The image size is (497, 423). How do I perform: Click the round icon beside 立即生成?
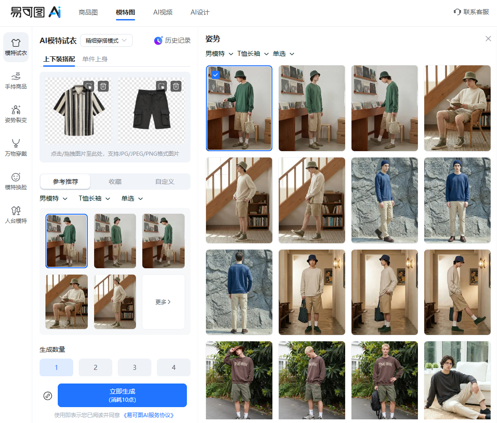point(48,395)
